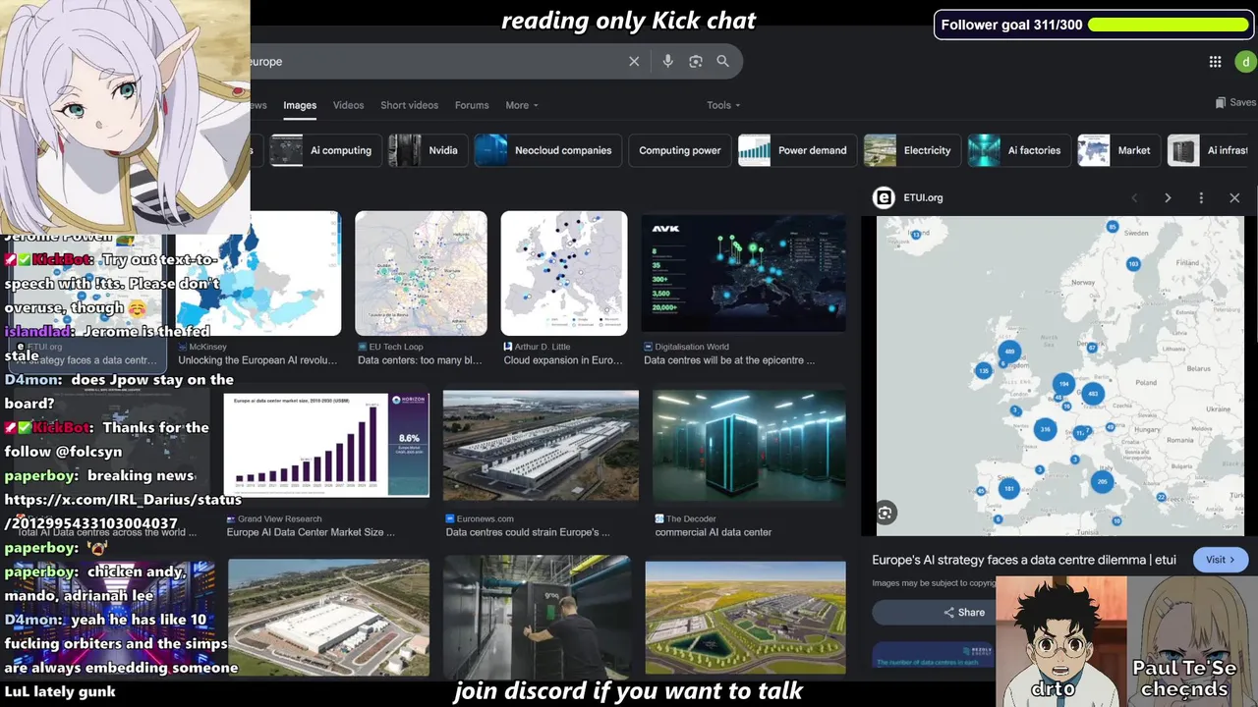Go to next image in preview panel
Image resolution: width=1258 pixels, height=707 pixels.
[1168, 197]
